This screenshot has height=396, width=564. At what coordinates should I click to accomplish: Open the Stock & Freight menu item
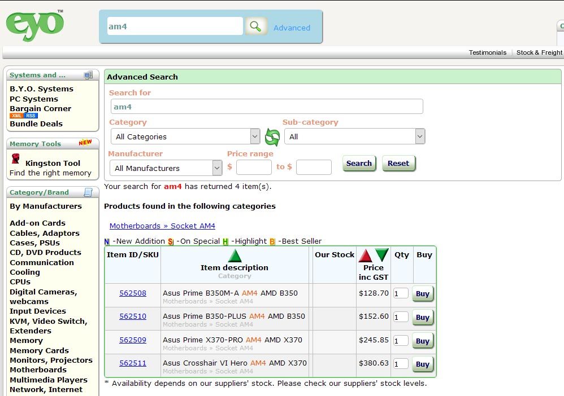539,52
